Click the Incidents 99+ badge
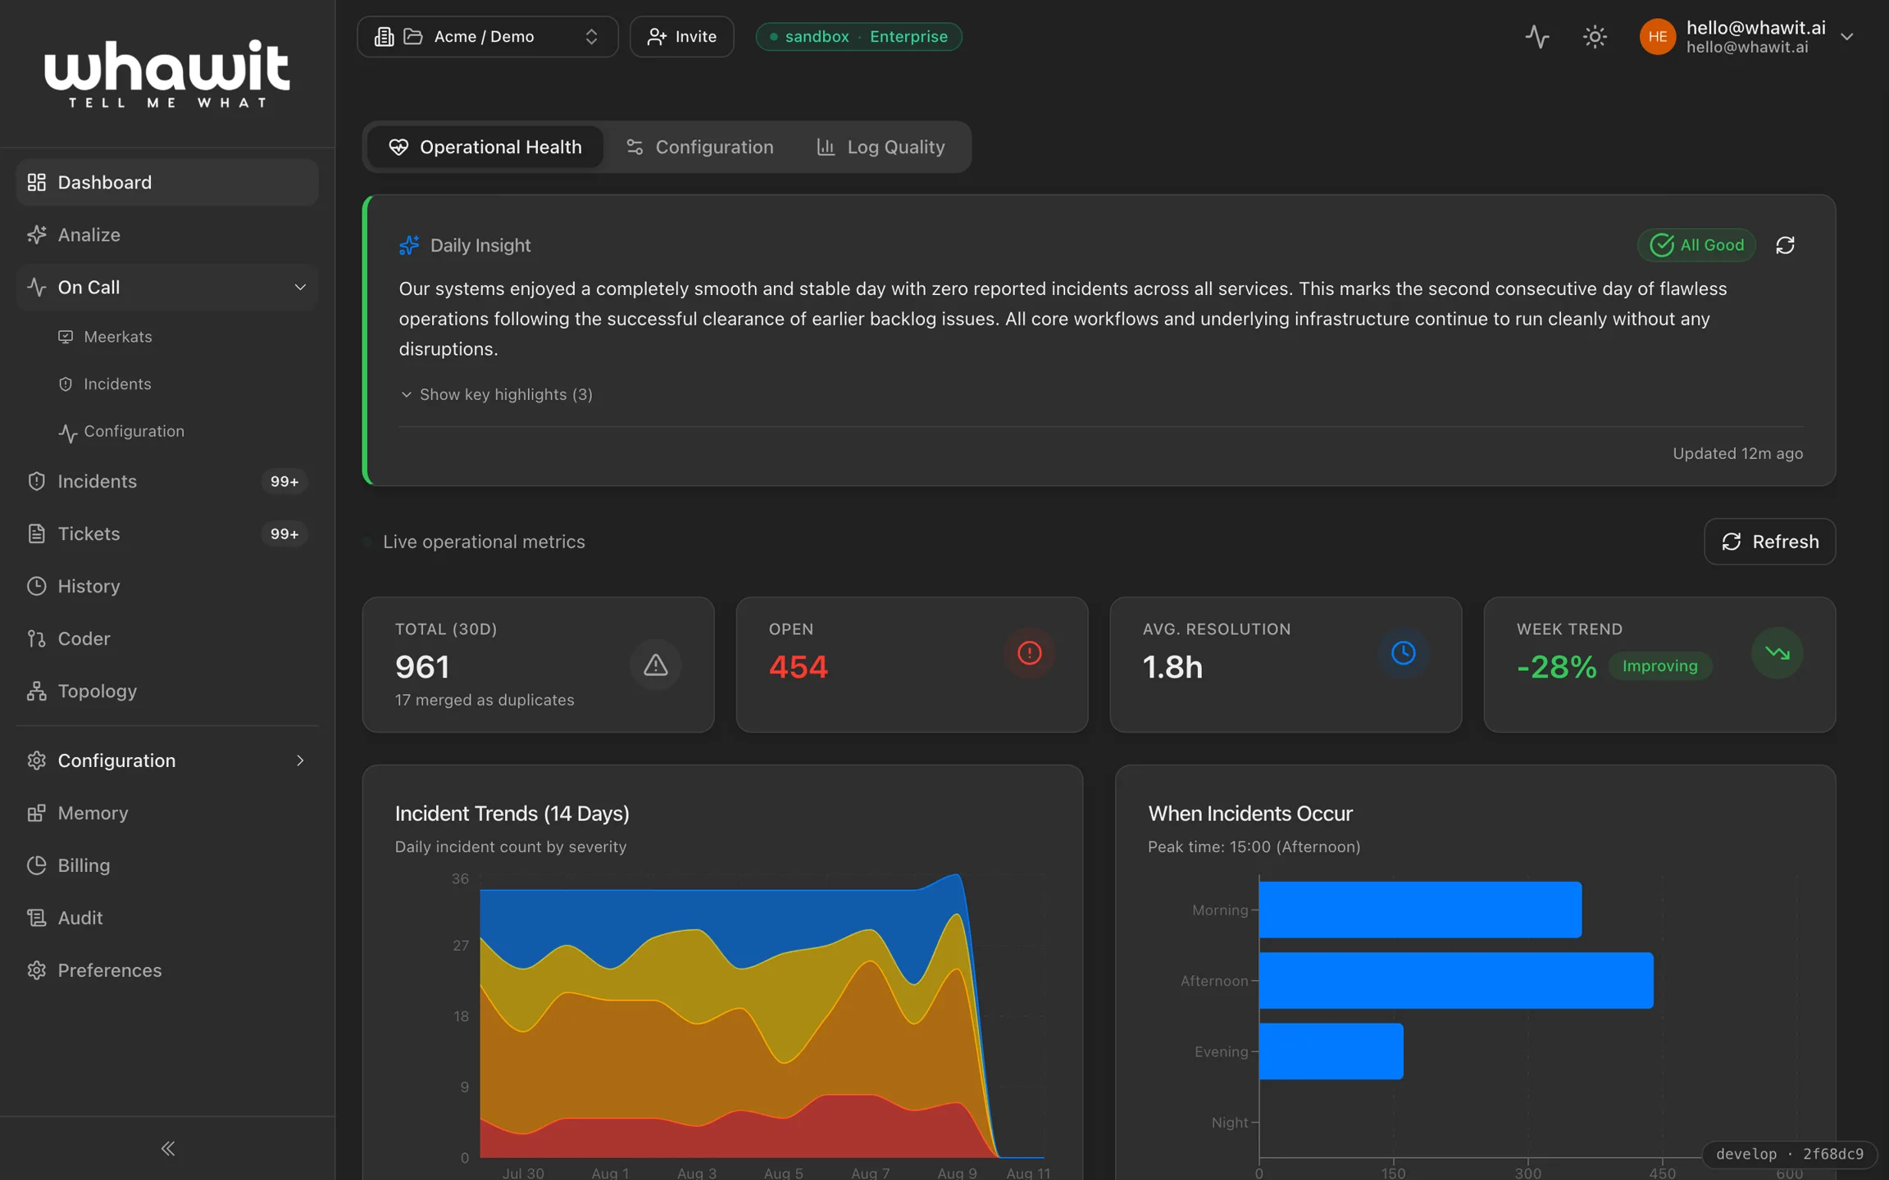 pyautogui.click(x=284, y=481)
